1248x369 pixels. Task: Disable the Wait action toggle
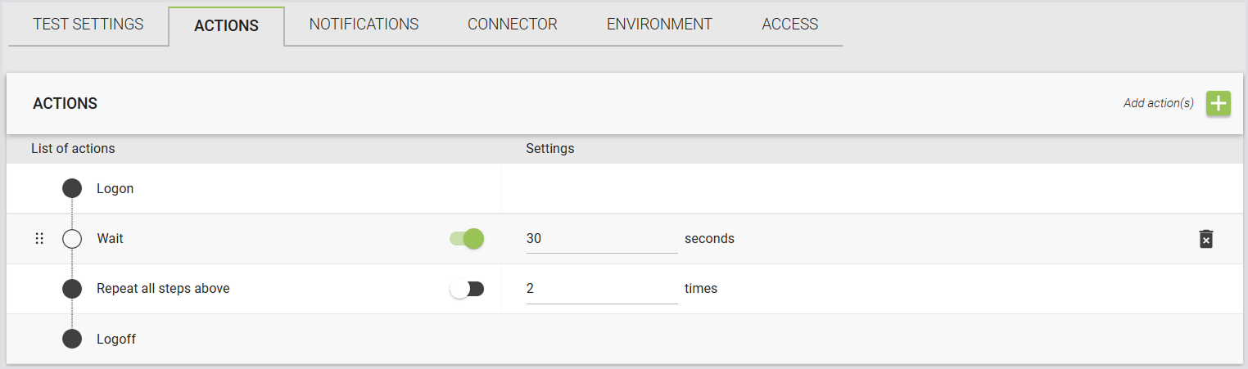click(467, 239)
